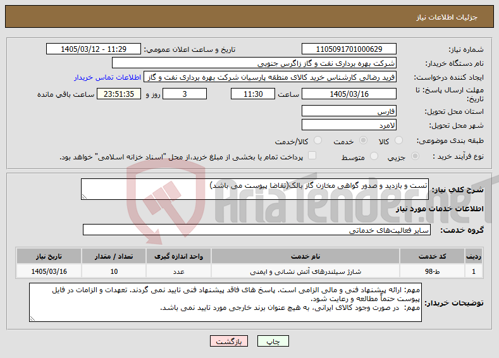Screen dimensions: 499x358
Task: Click the اطلاعات خدمات مورد نیاز section heading
Action: click(440, 209)
